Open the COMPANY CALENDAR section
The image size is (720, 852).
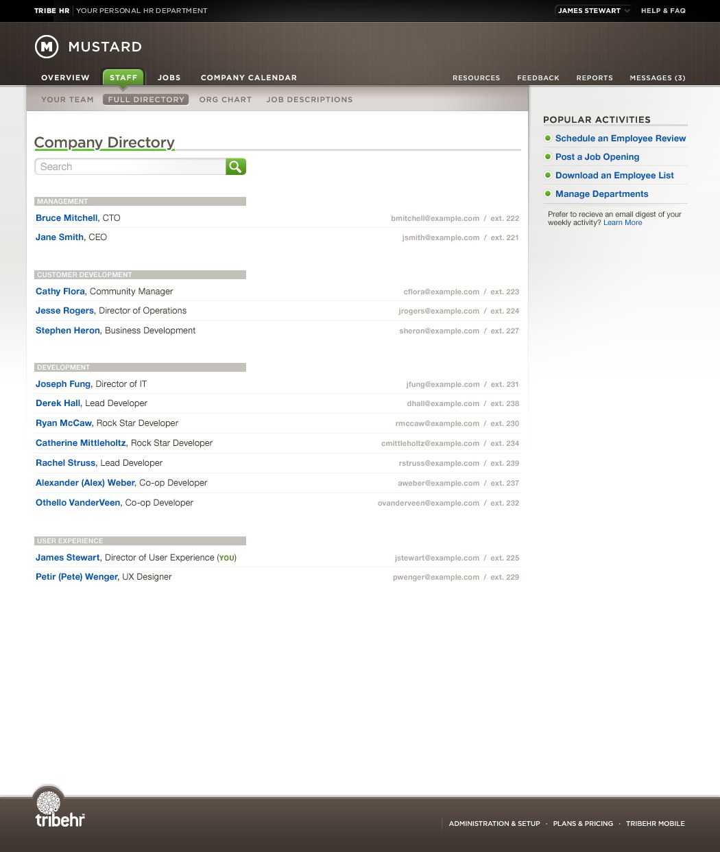click(x=248, y=78)
